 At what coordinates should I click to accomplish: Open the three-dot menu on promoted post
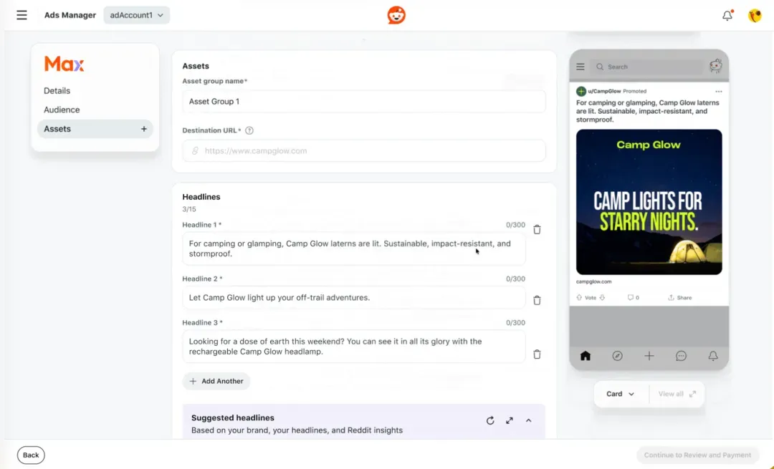tap(719, 91)
